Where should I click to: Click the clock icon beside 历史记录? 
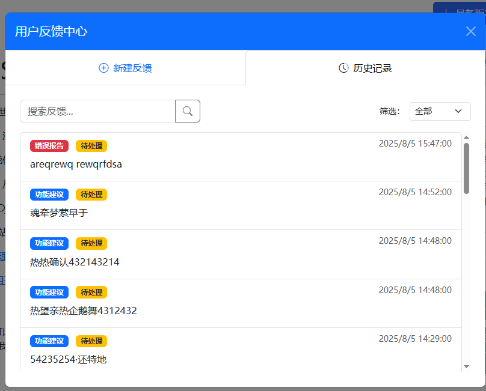coord(342,68)
